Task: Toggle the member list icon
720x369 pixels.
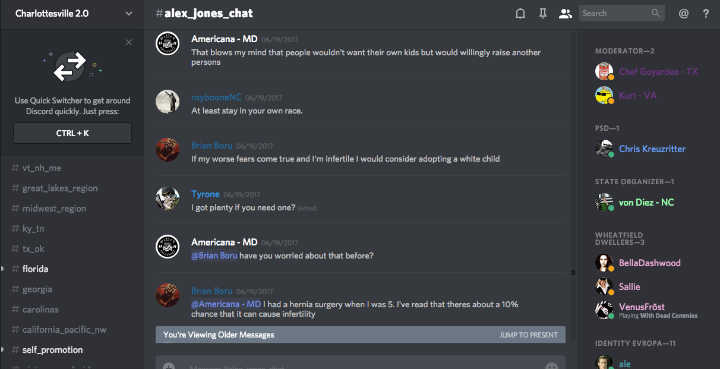Action: (x=565, y=13)
